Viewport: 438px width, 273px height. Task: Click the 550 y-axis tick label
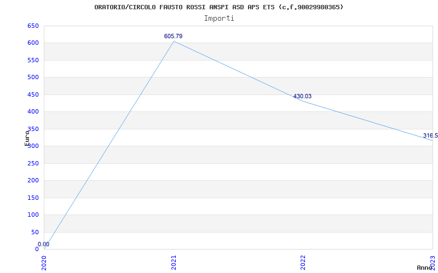(33, 60)
